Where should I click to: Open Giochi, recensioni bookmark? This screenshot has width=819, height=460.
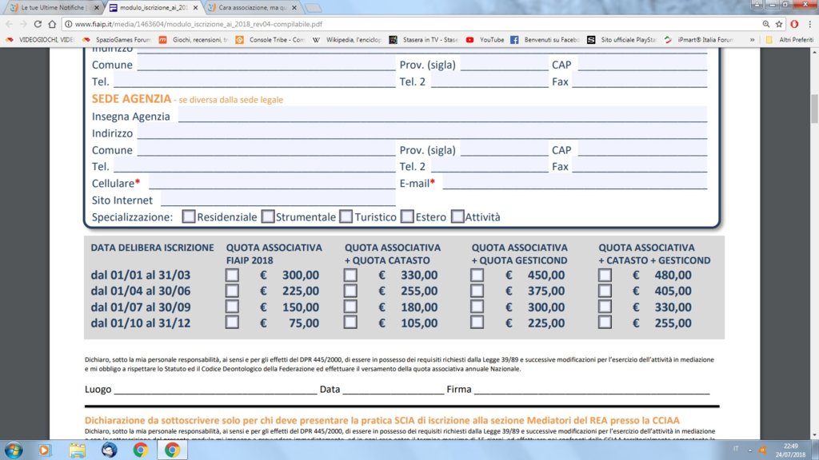[194, 40]
